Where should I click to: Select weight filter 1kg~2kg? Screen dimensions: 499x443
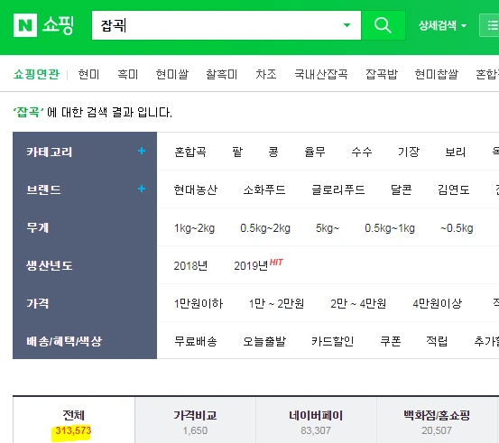coord(194,228)
